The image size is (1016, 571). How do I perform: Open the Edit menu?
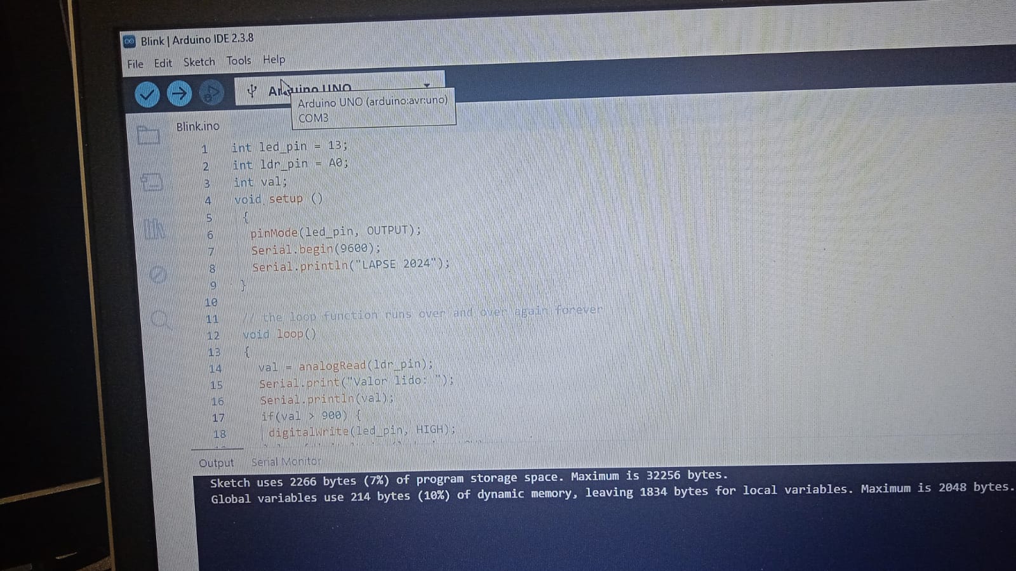pyautogui.click(x=163, y=63)
